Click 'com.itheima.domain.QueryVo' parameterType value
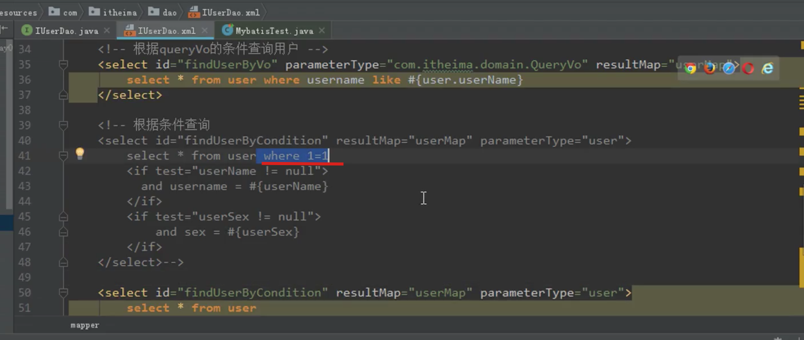This screenshot has width=804, height=340. pyautogui.click(x=487, y=65)
